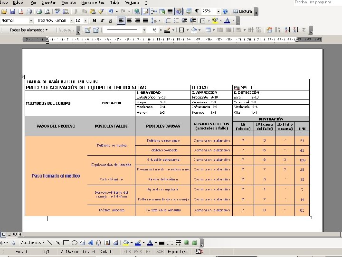
Task: Apply text highlight color
Action: click(215, 21)
